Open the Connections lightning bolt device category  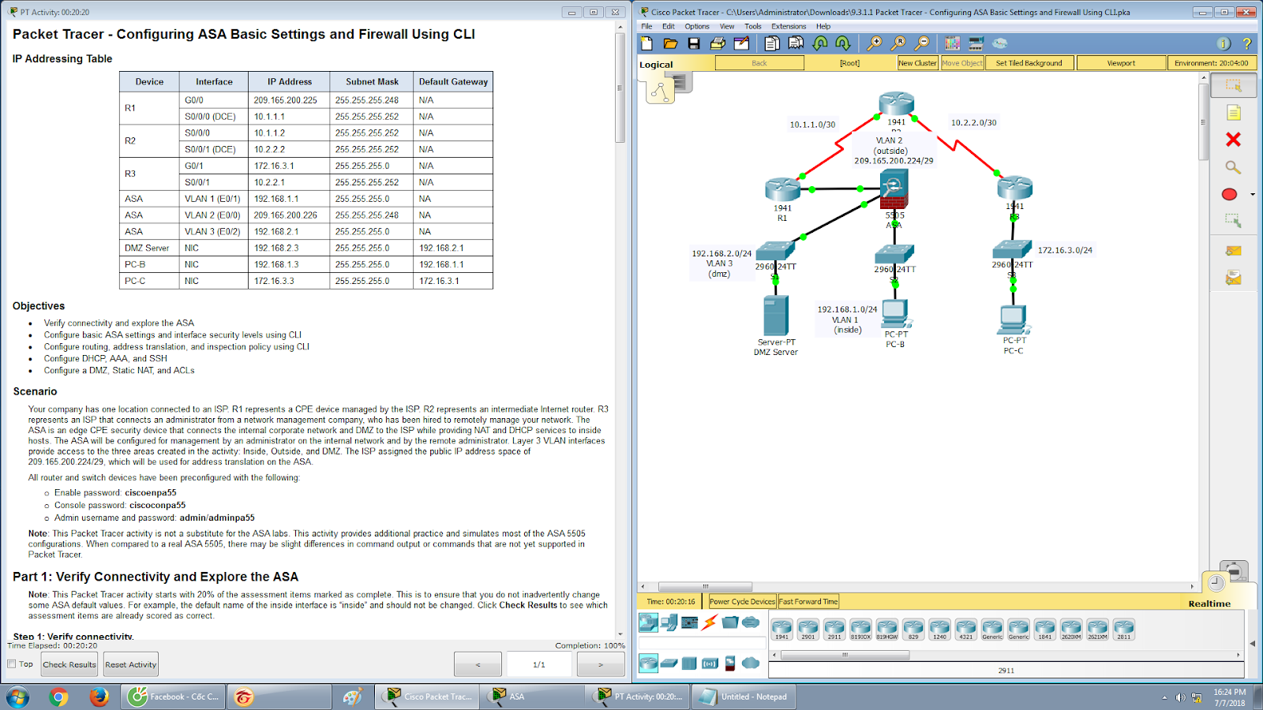tap(709, 622)
